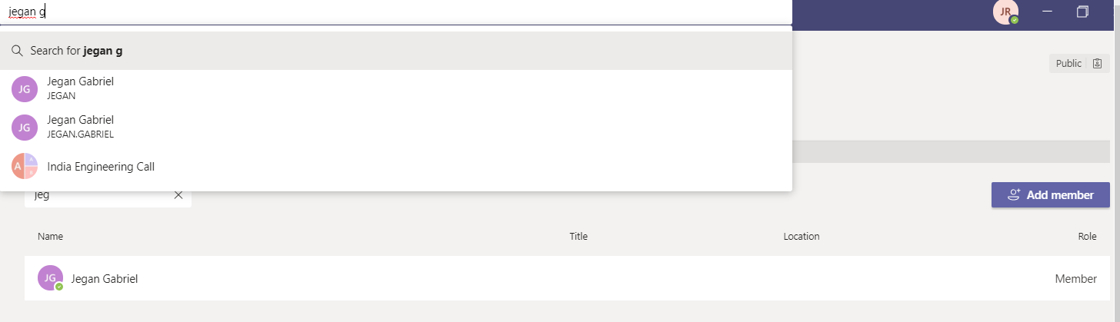Select the JG avatar for JEGAN suggestion
This screenshot has height=322, width=1120.
[x=25, y=88]
